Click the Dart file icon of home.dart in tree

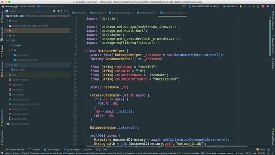point(15,55)
